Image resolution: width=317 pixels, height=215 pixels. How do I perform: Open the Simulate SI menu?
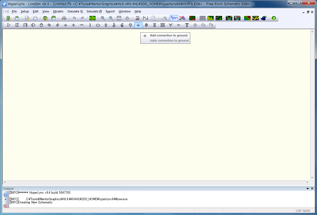(75, 11)
